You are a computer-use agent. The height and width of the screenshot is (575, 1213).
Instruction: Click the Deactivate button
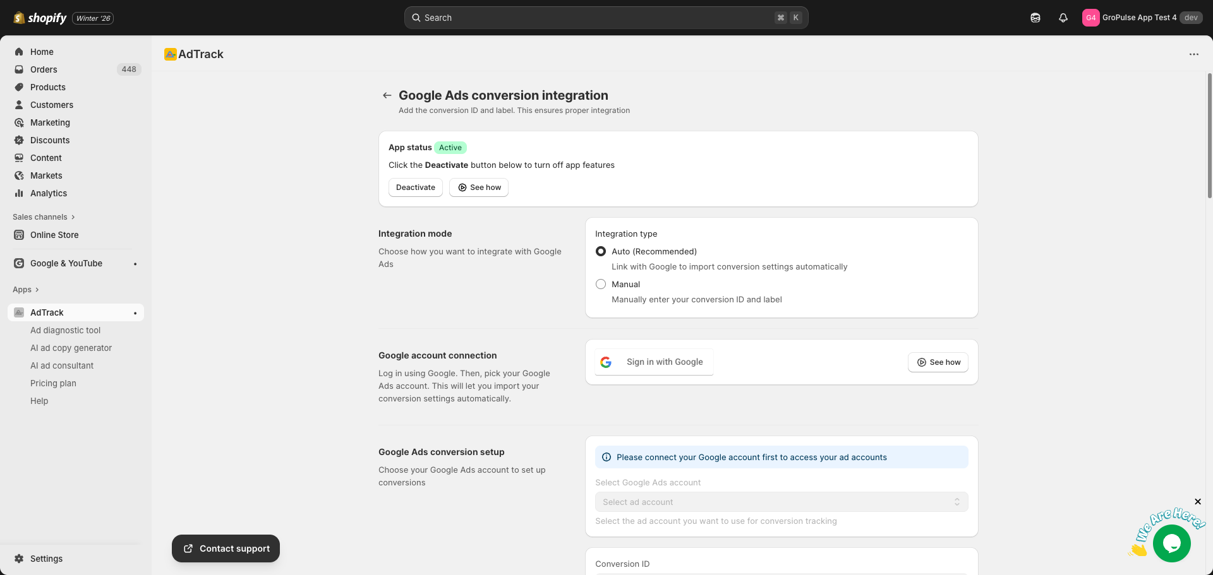click(415, 187)
